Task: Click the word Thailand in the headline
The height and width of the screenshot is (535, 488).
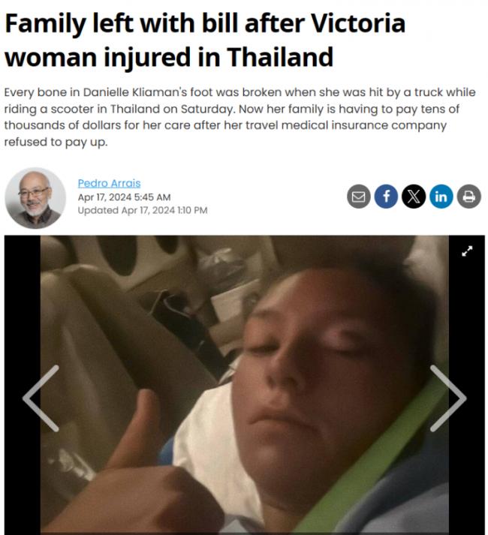Action: pos(280,57)
